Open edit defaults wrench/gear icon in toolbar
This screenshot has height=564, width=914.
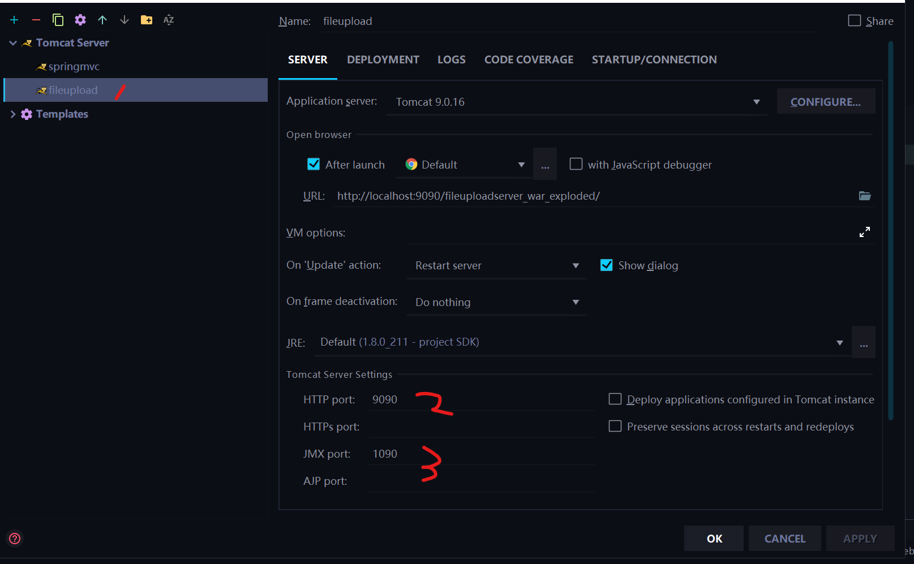click(x=80, y=20)
